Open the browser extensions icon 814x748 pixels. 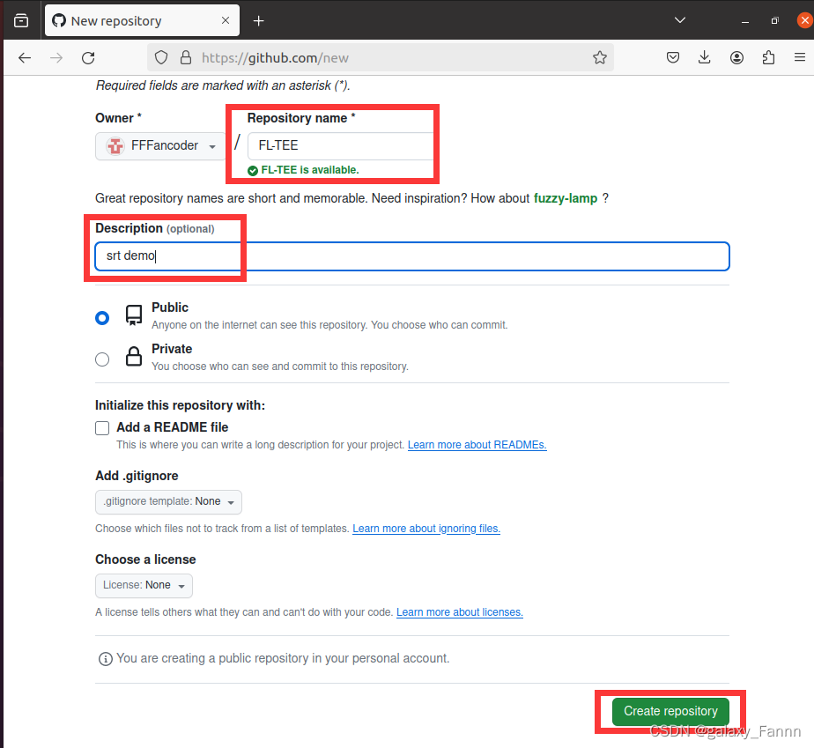click(x=768, y=57)
